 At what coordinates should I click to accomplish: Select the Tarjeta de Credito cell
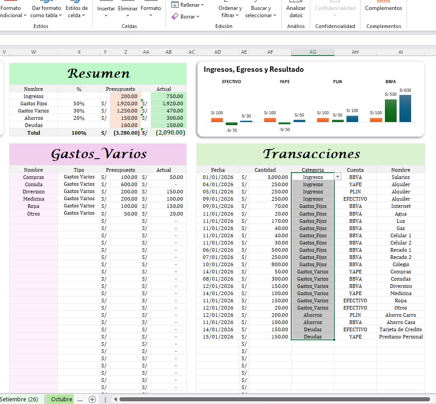[x=400, y=329]
